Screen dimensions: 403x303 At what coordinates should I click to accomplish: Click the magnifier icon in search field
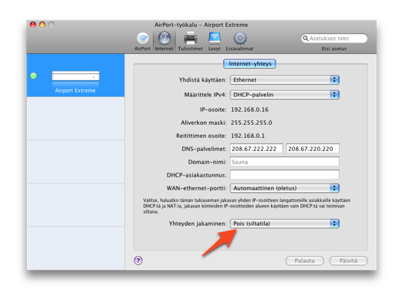point(306,39)
